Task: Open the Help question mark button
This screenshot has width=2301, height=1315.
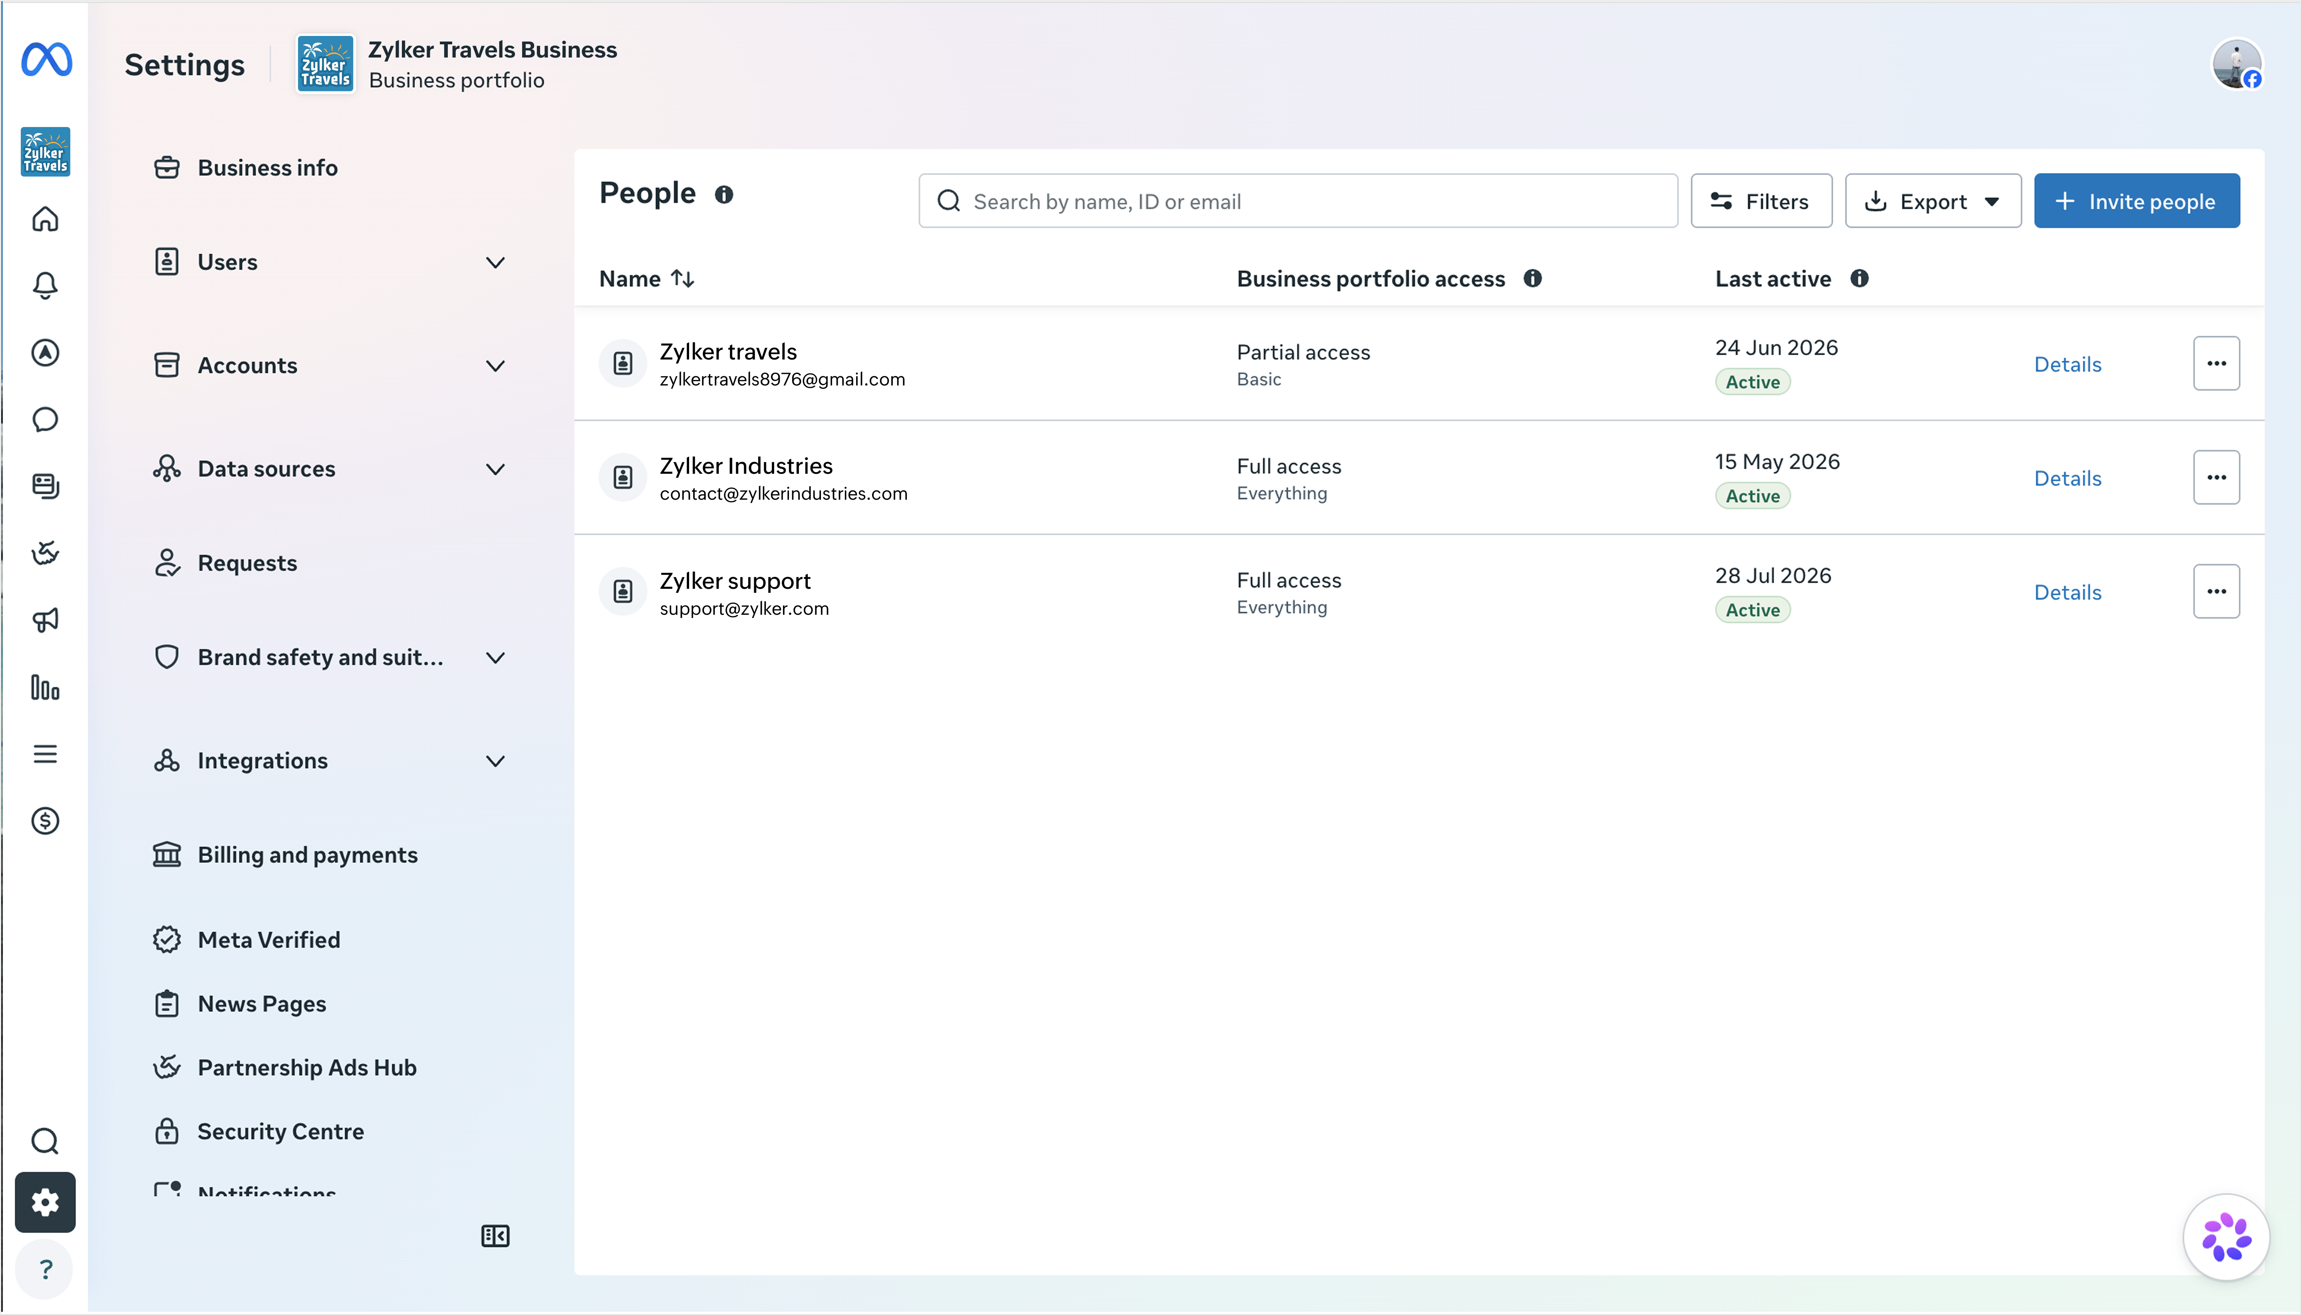Action: [45, 1270]
